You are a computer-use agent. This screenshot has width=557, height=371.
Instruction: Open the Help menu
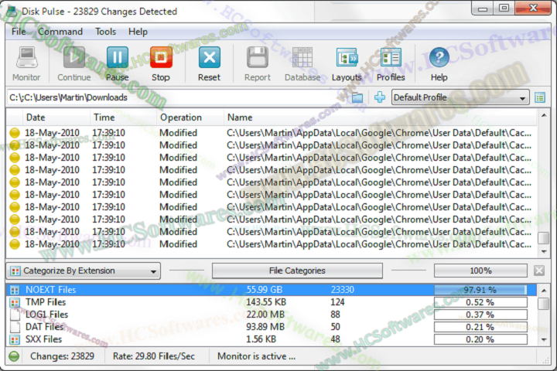click(x=138, y=32)
